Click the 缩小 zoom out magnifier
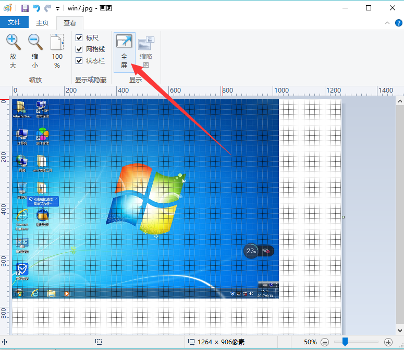 (x=35, y=51)
